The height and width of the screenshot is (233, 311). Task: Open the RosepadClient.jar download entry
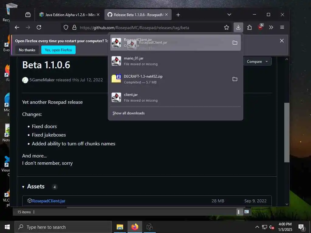(175, 42)
